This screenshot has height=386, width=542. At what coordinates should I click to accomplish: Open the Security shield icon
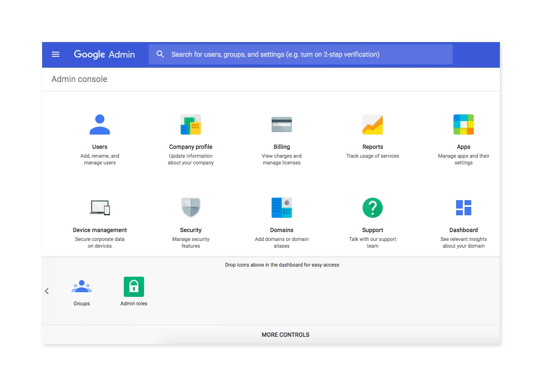(191, 208)
